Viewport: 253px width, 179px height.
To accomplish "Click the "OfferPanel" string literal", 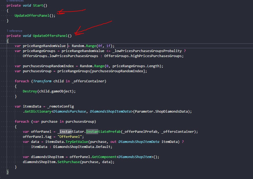I will [70, 137].
